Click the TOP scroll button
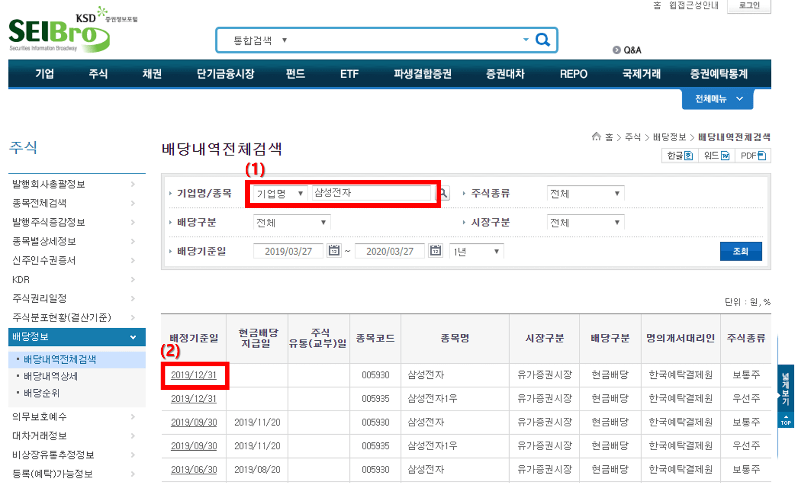This screenshot has height=483, width=798. (786, 420)
